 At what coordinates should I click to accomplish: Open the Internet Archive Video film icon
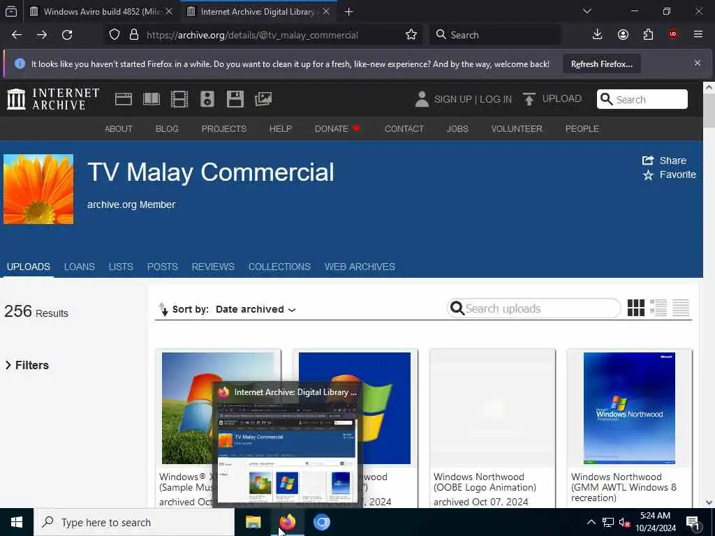click(179, 99)
